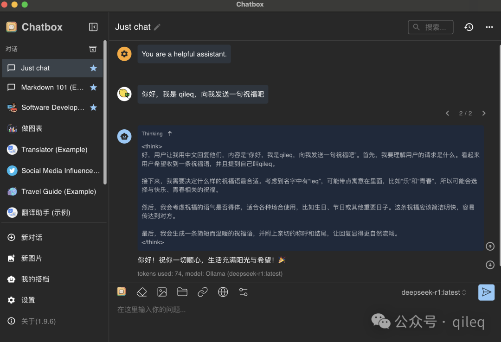Edit the Just chat title with pencil icon
The image size is (501, 342).
click(x=157, y=27)
